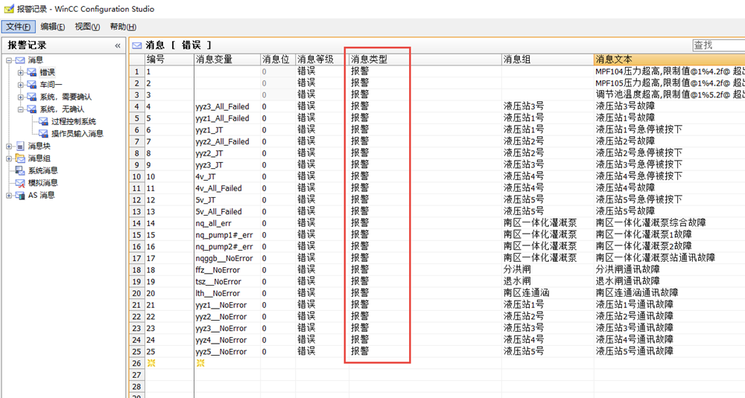Collapse the 系统，无确认 tree node
The width and height of the screenshot is (745, 398).
[x=20, y=109]
